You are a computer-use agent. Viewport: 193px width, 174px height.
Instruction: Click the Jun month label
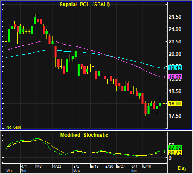click(134, 171)
